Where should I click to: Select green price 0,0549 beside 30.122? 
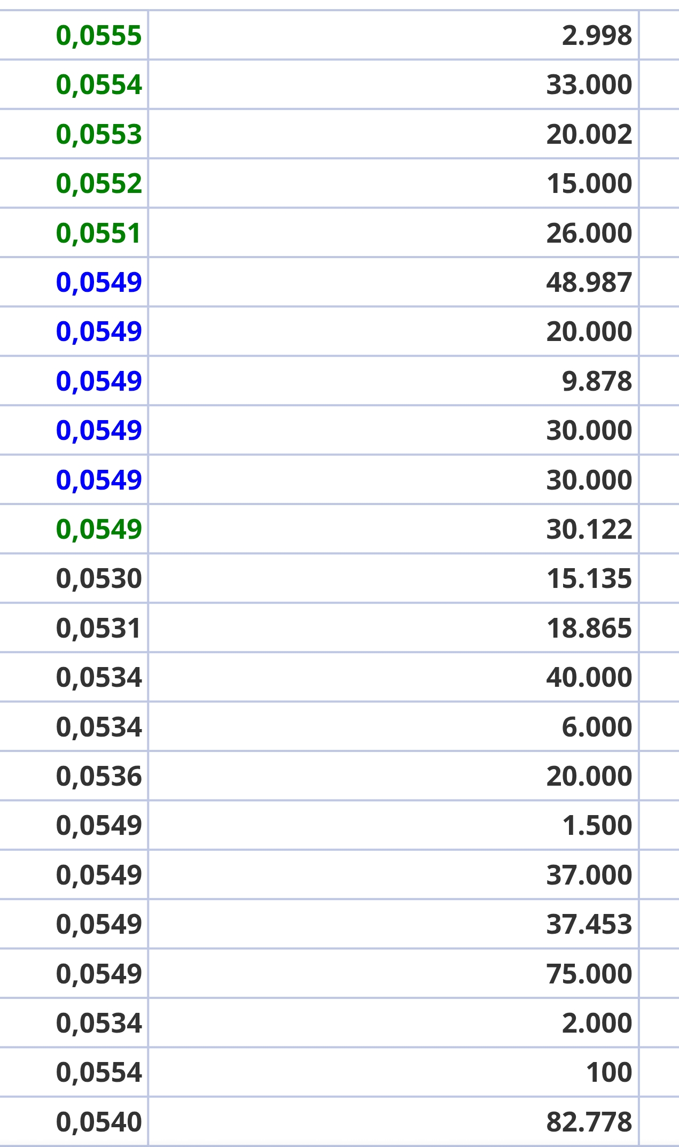click(99, 529)
